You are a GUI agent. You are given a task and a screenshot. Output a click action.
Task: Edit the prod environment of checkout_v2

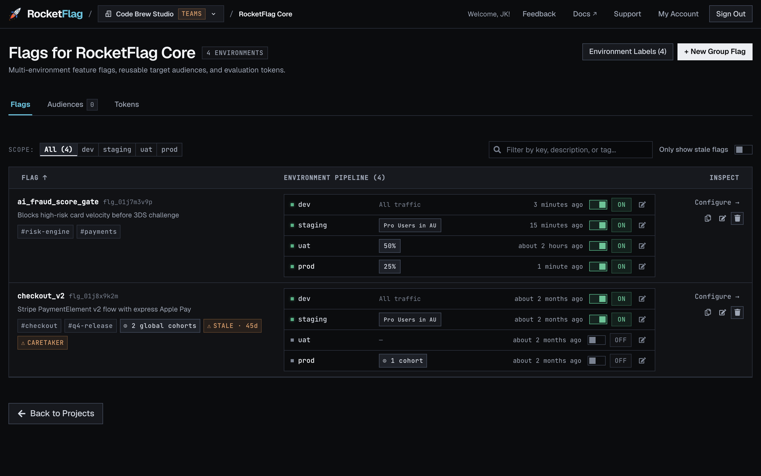pyautogui.click(x=642, y=360)
